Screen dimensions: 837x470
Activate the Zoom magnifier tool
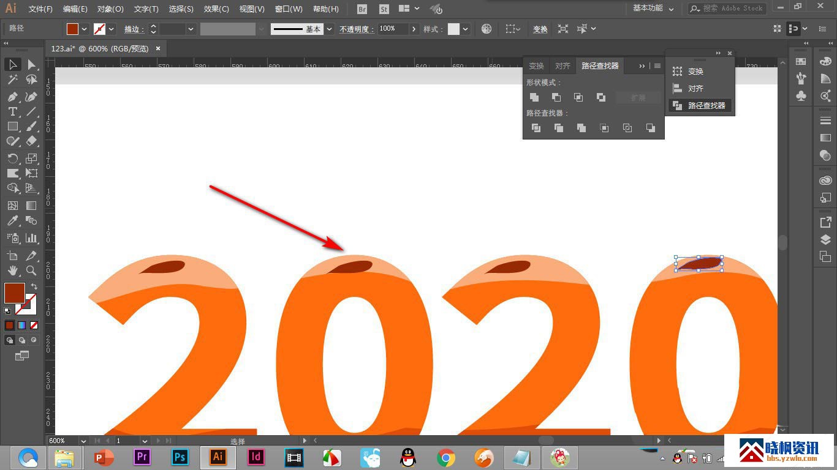pyautogui.click(x=31, y=270)
